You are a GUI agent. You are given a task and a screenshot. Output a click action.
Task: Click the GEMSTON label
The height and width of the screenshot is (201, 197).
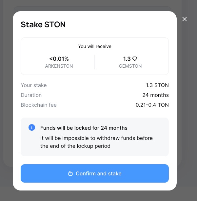pyautogui.click(x=130, y=66)
